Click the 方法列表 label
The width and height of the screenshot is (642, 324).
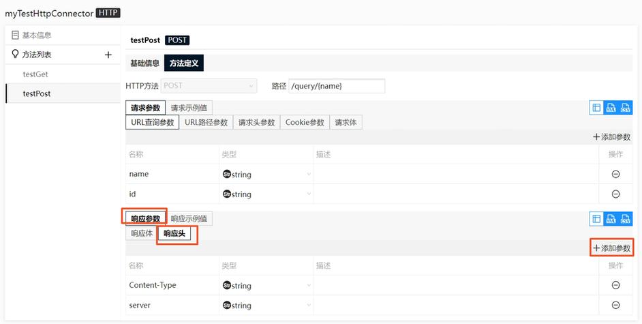point(37,55)
